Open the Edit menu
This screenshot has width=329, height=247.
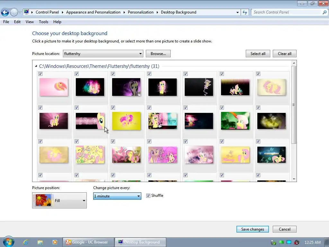point(17,22)
